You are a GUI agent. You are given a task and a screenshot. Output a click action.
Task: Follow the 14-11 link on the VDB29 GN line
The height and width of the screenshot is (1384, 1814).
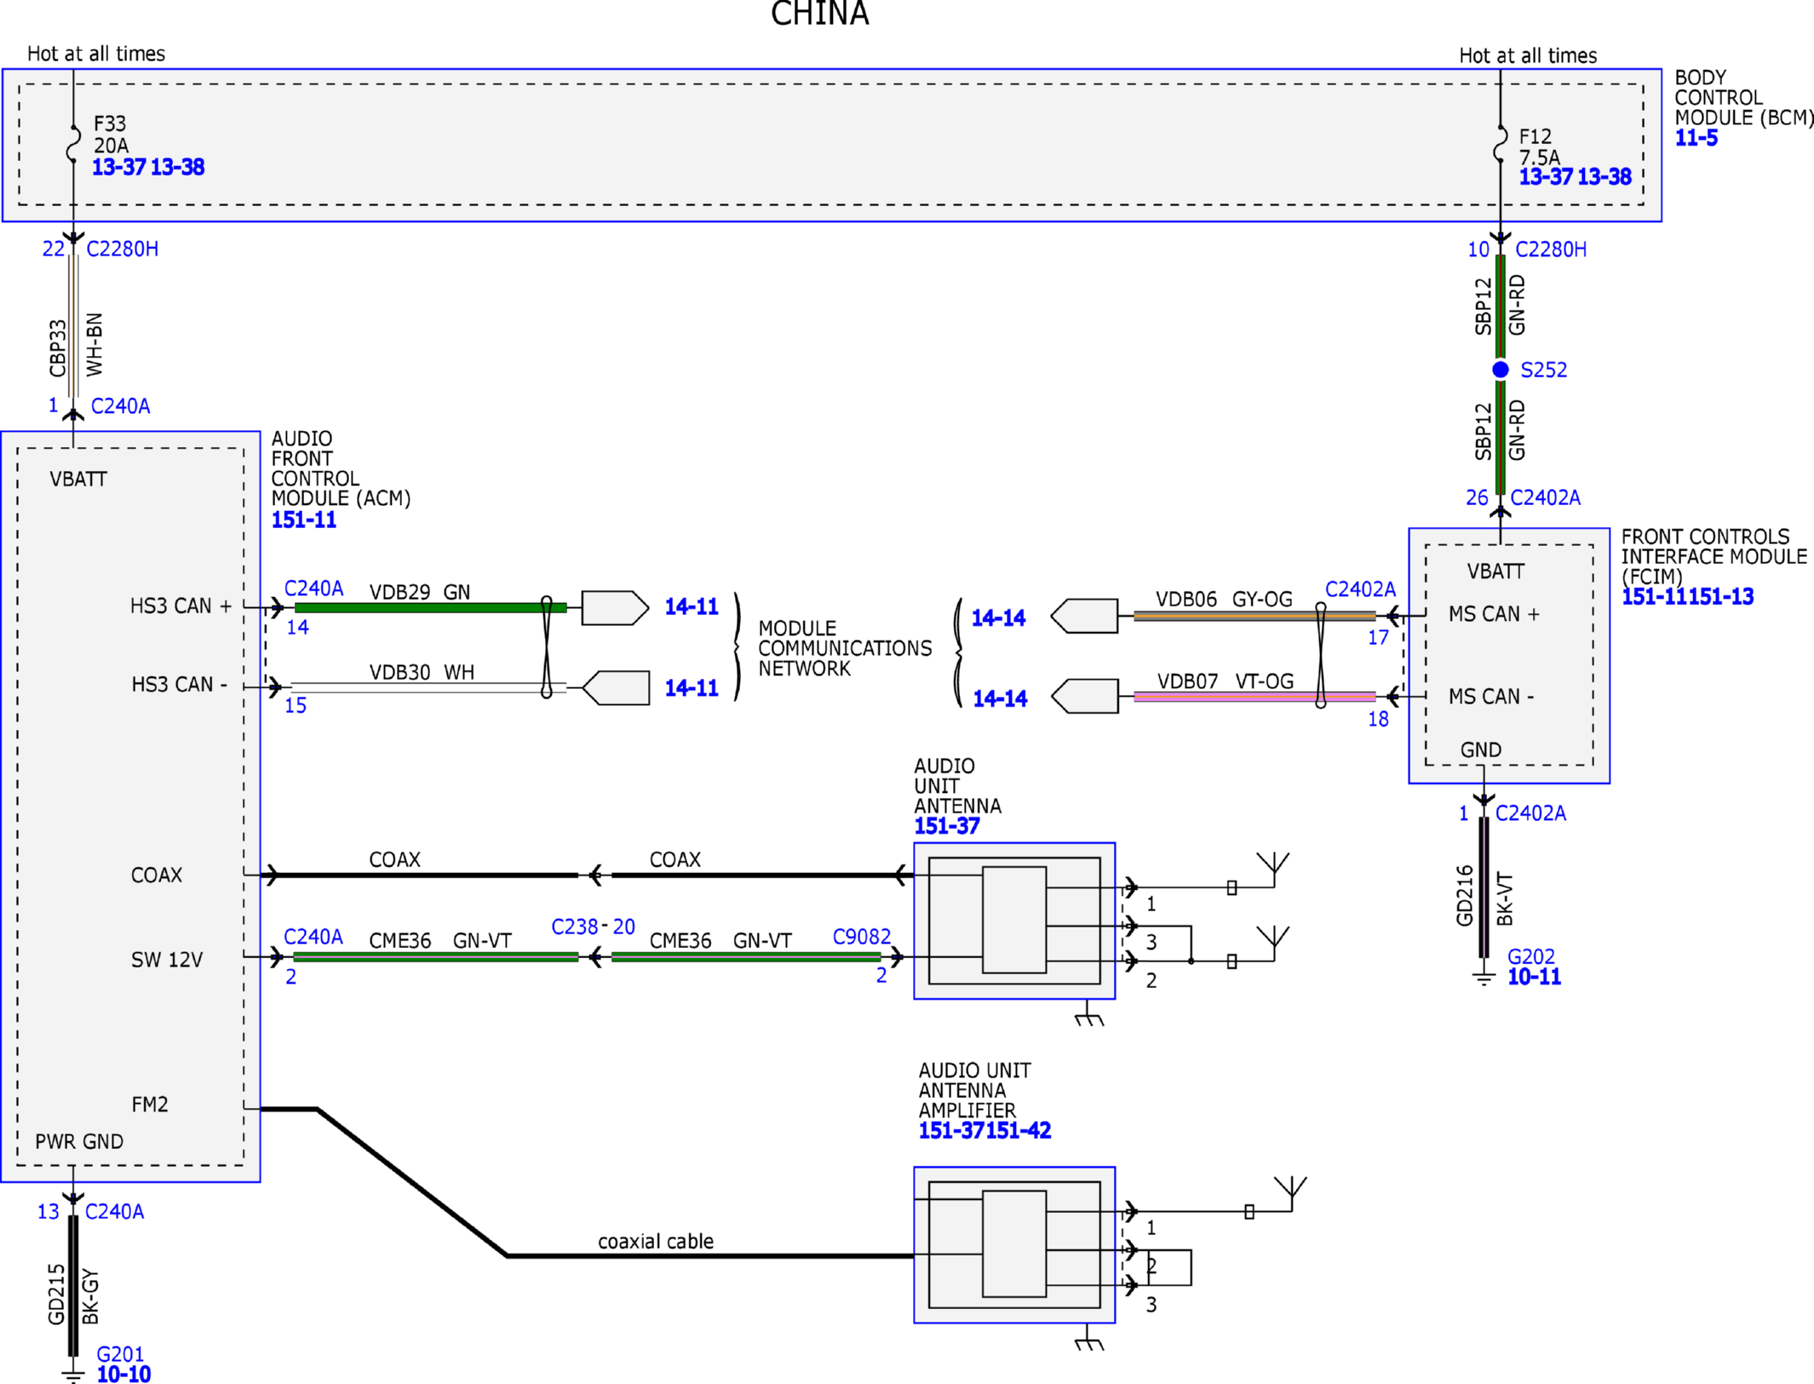point(692,607)
